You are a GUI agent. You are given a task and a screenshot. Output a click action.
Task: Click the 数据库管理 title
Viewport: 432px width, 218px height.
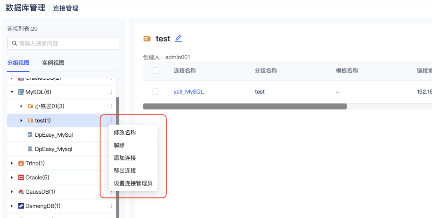coord(25,8)
